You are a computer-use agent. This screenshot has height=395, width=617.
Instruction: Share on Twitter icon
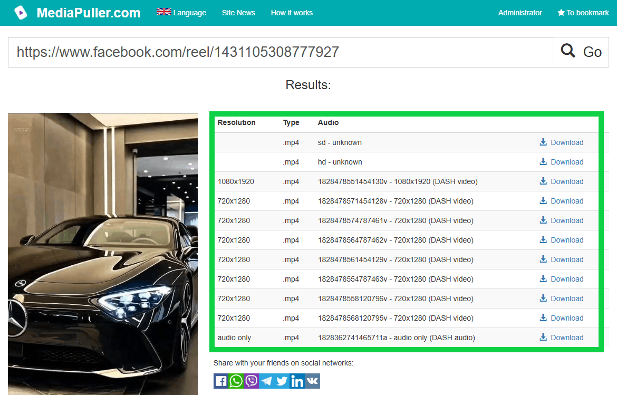click(x=282, y=381)
